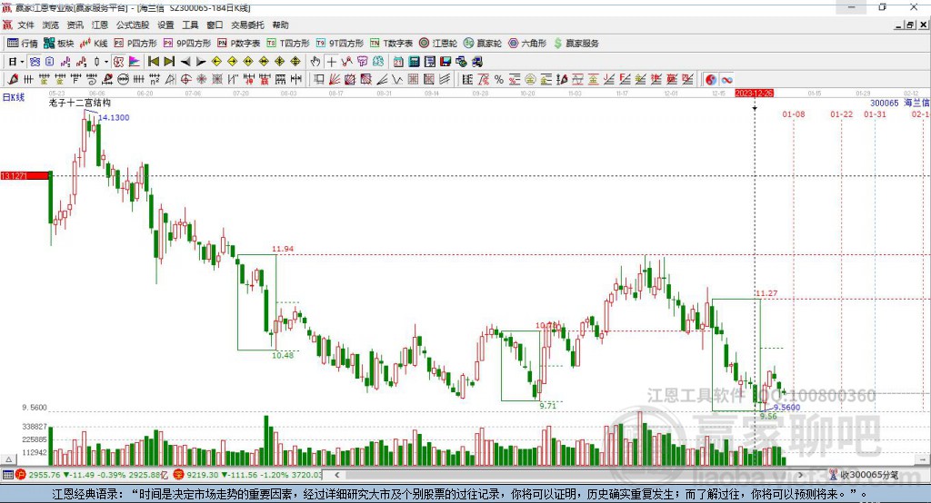
Task: Open the 帮助 menu
Action: pos(280,25)
